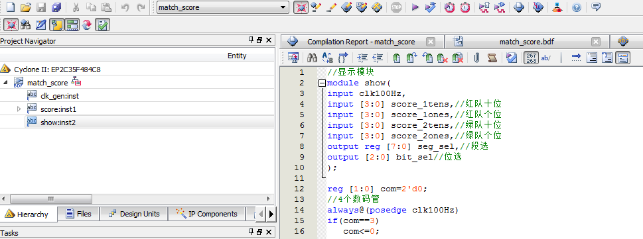643x239 pixels.
Task: Select clk_gen:inst in hierarchy
Action: pyautogui.click(x=60, y=96)
